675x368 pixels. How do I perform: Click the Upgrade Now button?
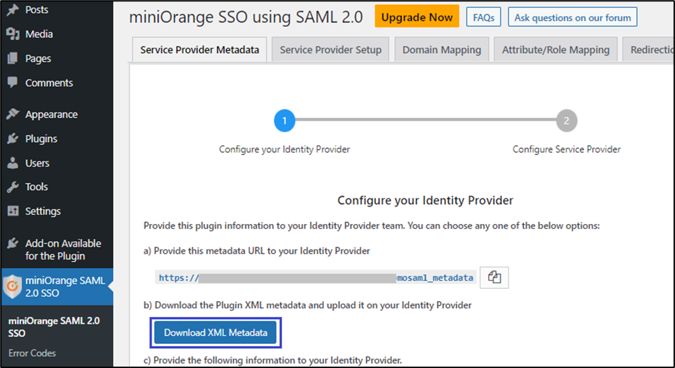click(x=416, y=17)
